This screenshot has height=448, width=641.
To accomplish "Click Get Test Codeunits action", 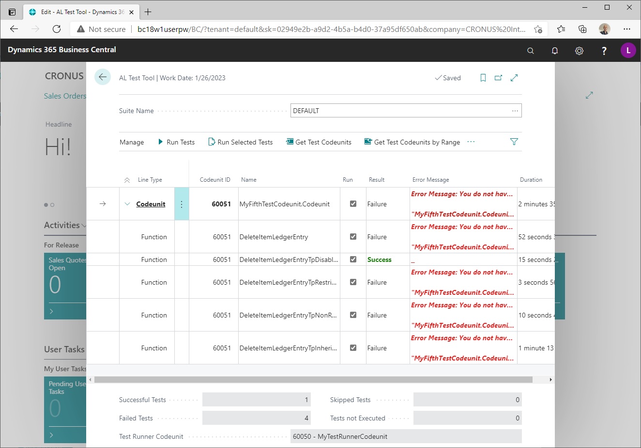I will (319, 142).
